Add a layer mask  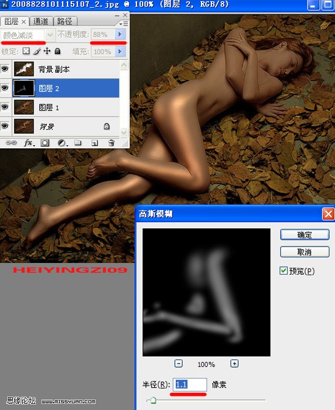coord(45,143)
